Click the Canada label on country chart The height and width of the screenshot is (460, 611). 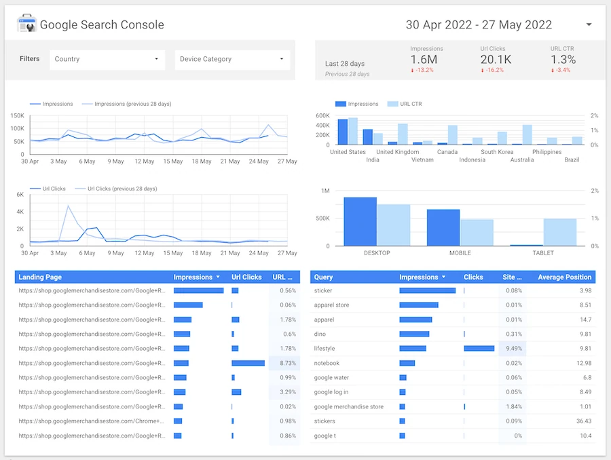click(x=447, y=152)
